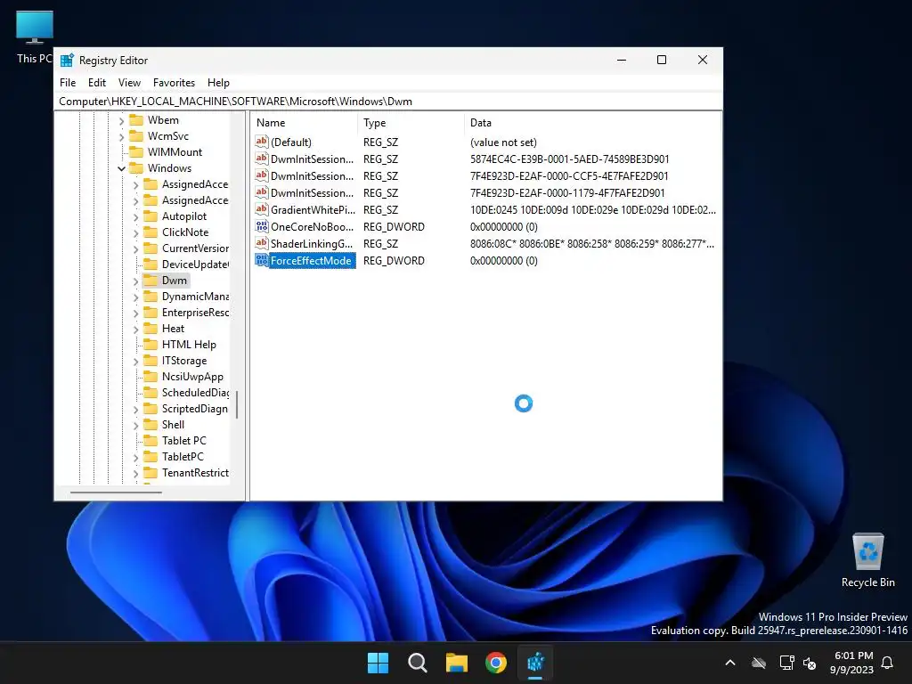
Task: Open the This PC desktop icon
Action: click(x=35, y=37)
